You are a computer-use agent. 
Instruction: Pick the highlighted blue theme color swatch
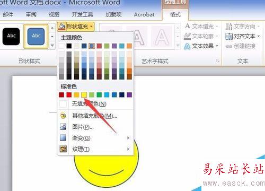92,46
